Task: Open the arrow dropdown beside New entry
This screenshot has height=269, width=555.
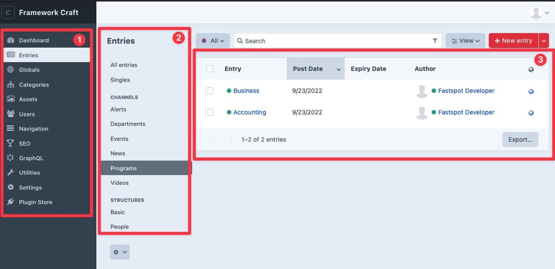Action: pyautogui.click(x=544, y=41)
